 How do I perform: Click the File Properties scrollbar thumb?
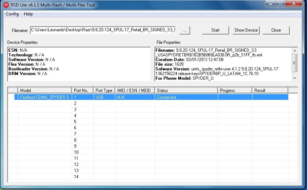click(295, 63)
